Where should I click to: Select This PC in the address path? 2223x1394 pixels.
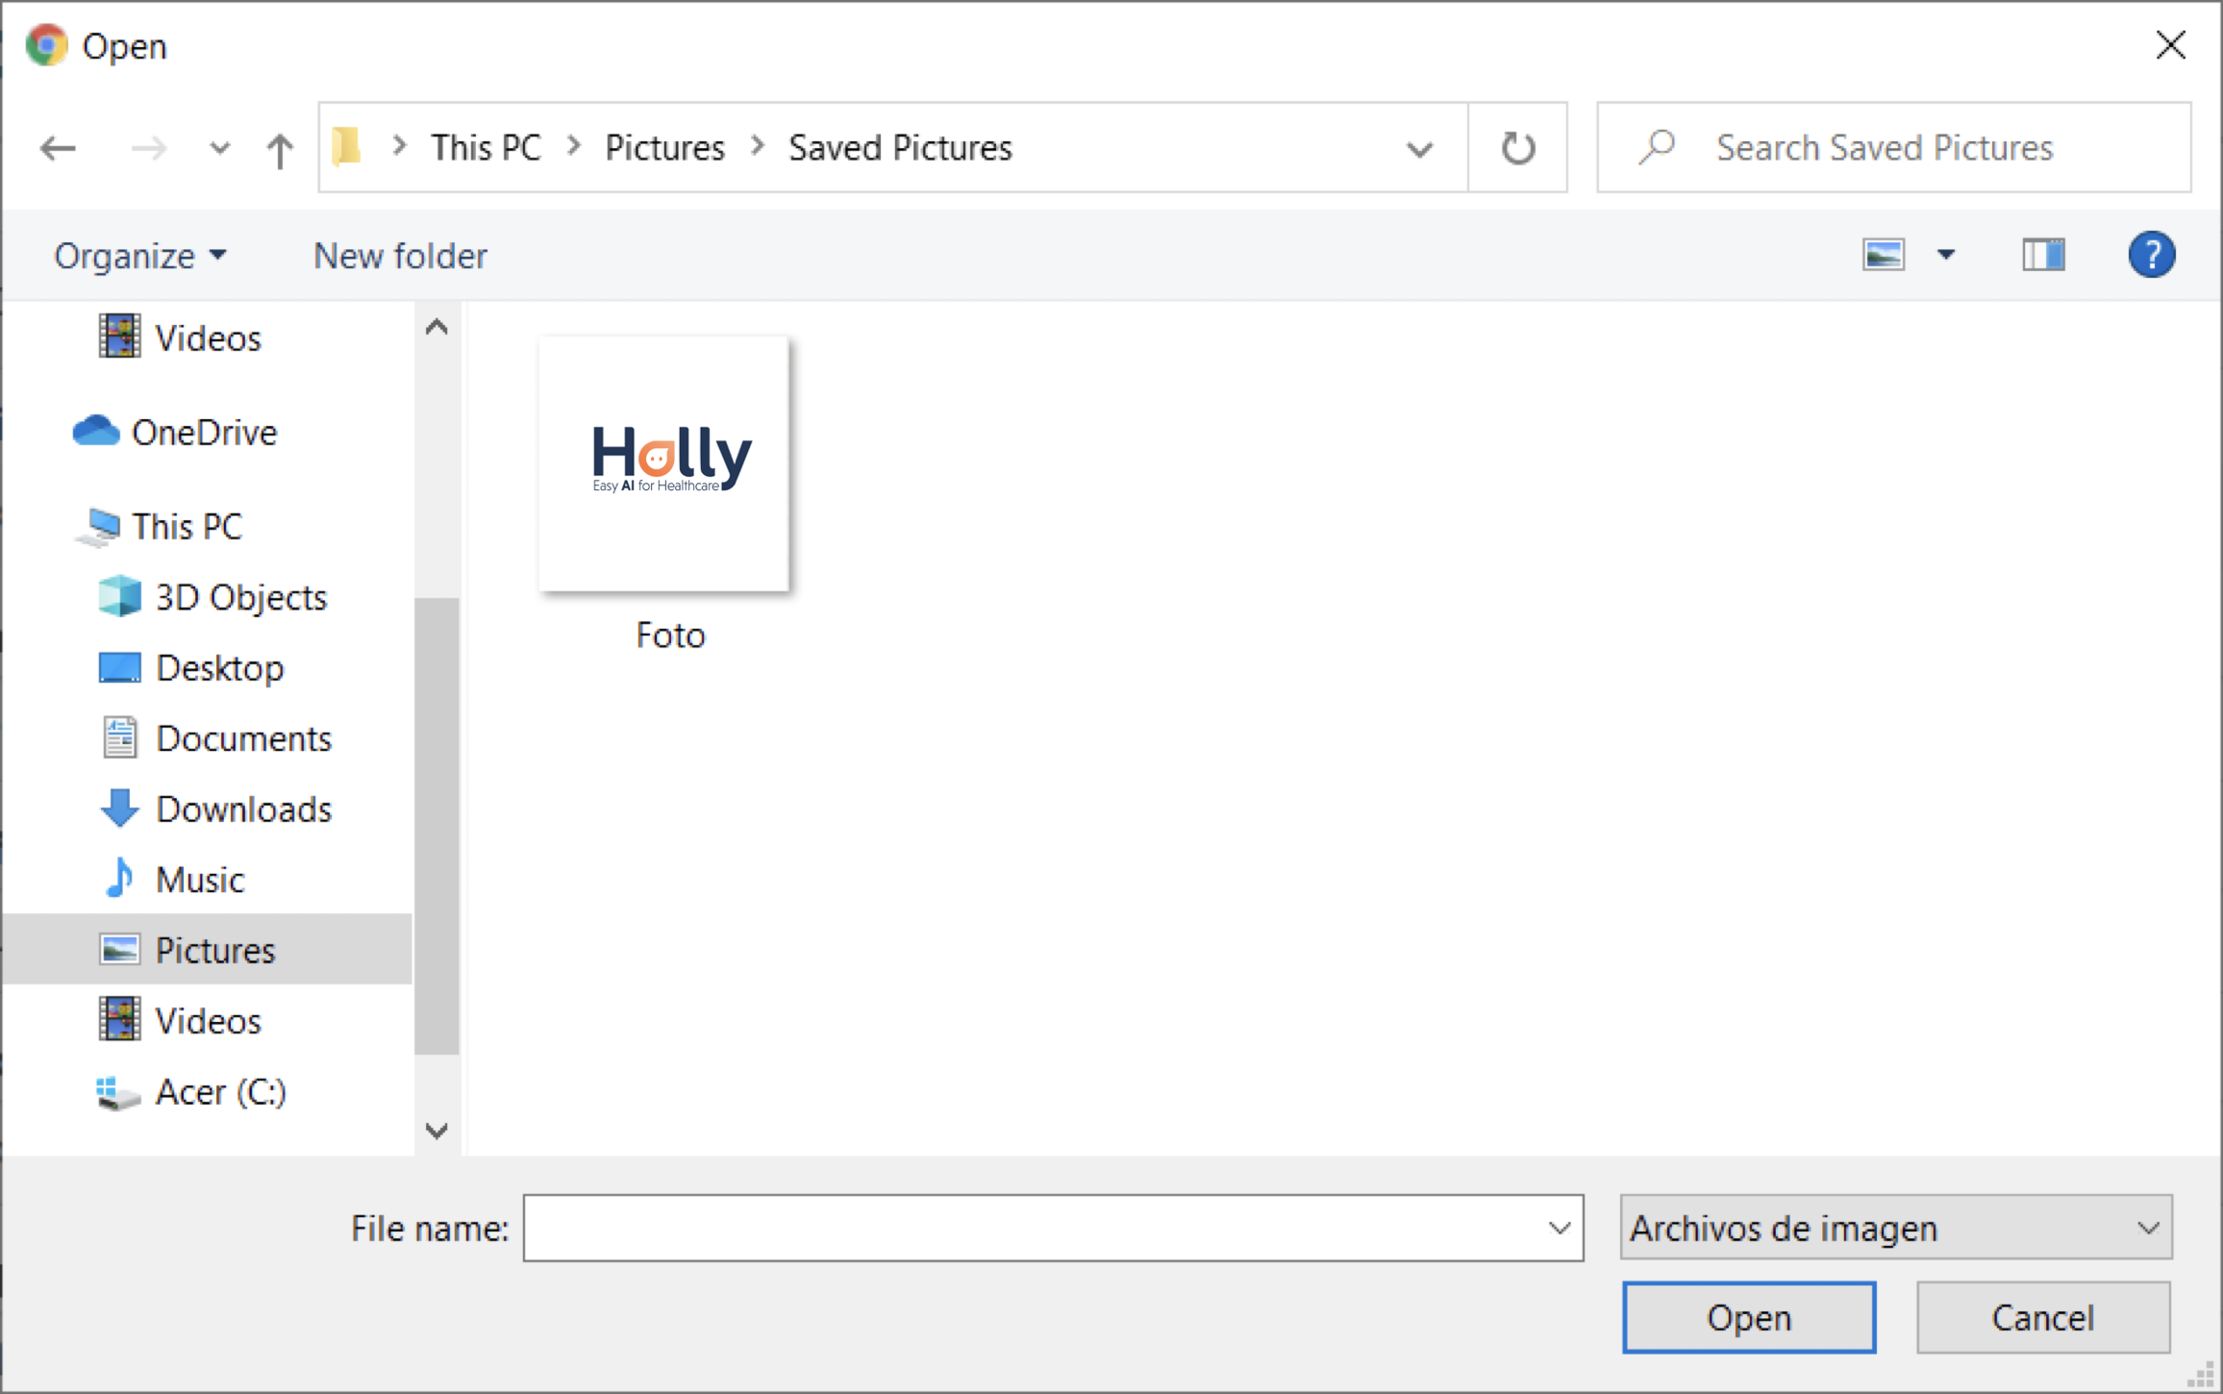point(486,147)
